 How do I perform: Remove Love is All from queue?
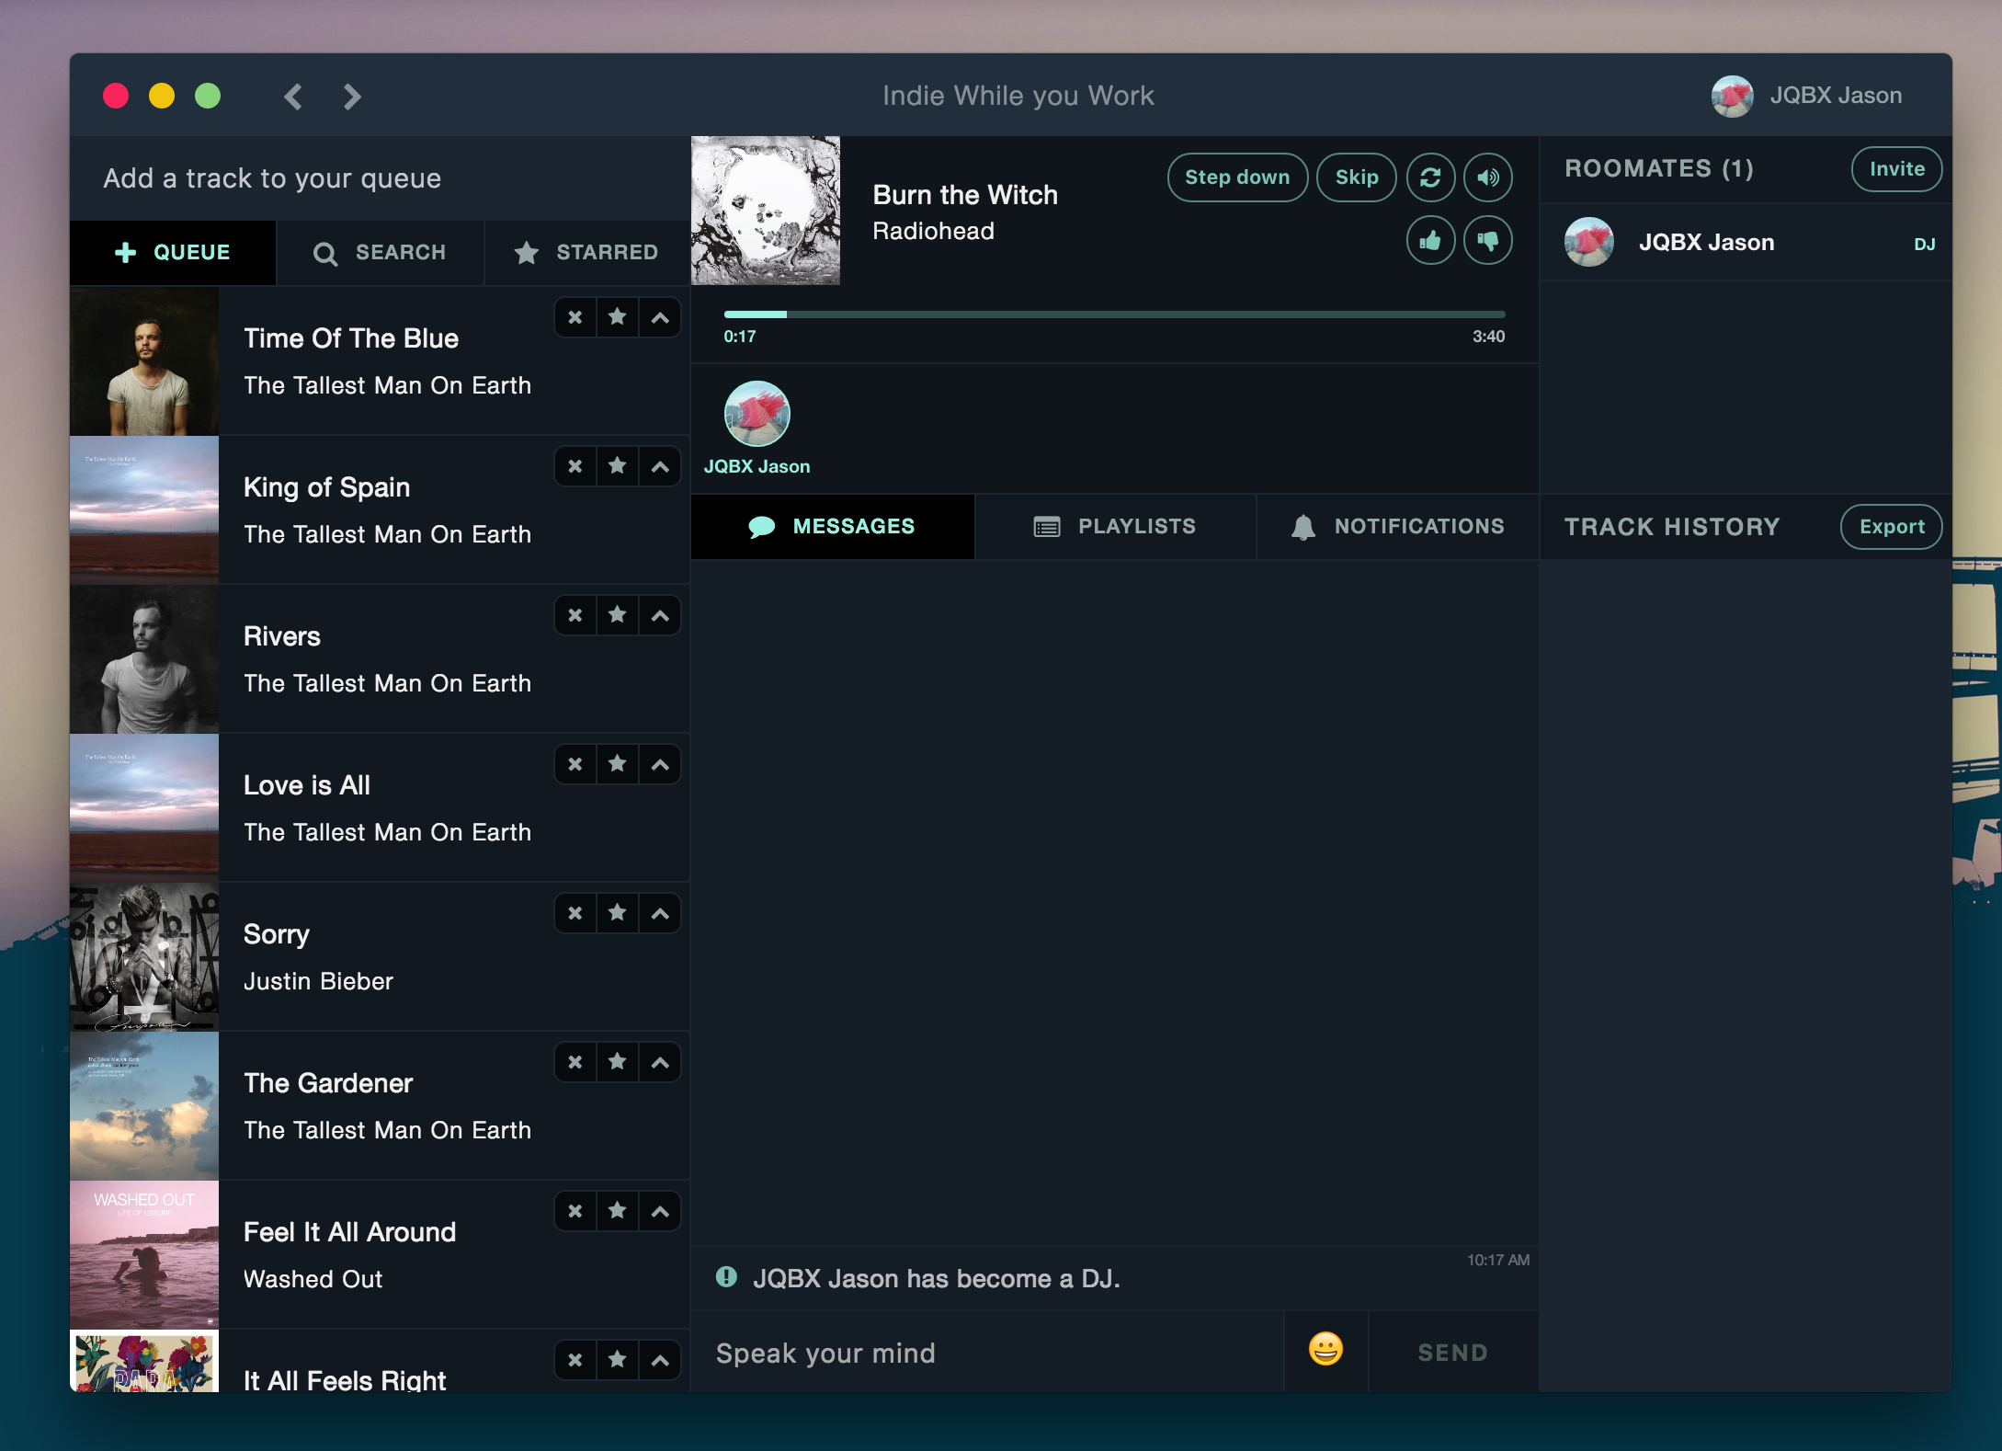point(575,764)
